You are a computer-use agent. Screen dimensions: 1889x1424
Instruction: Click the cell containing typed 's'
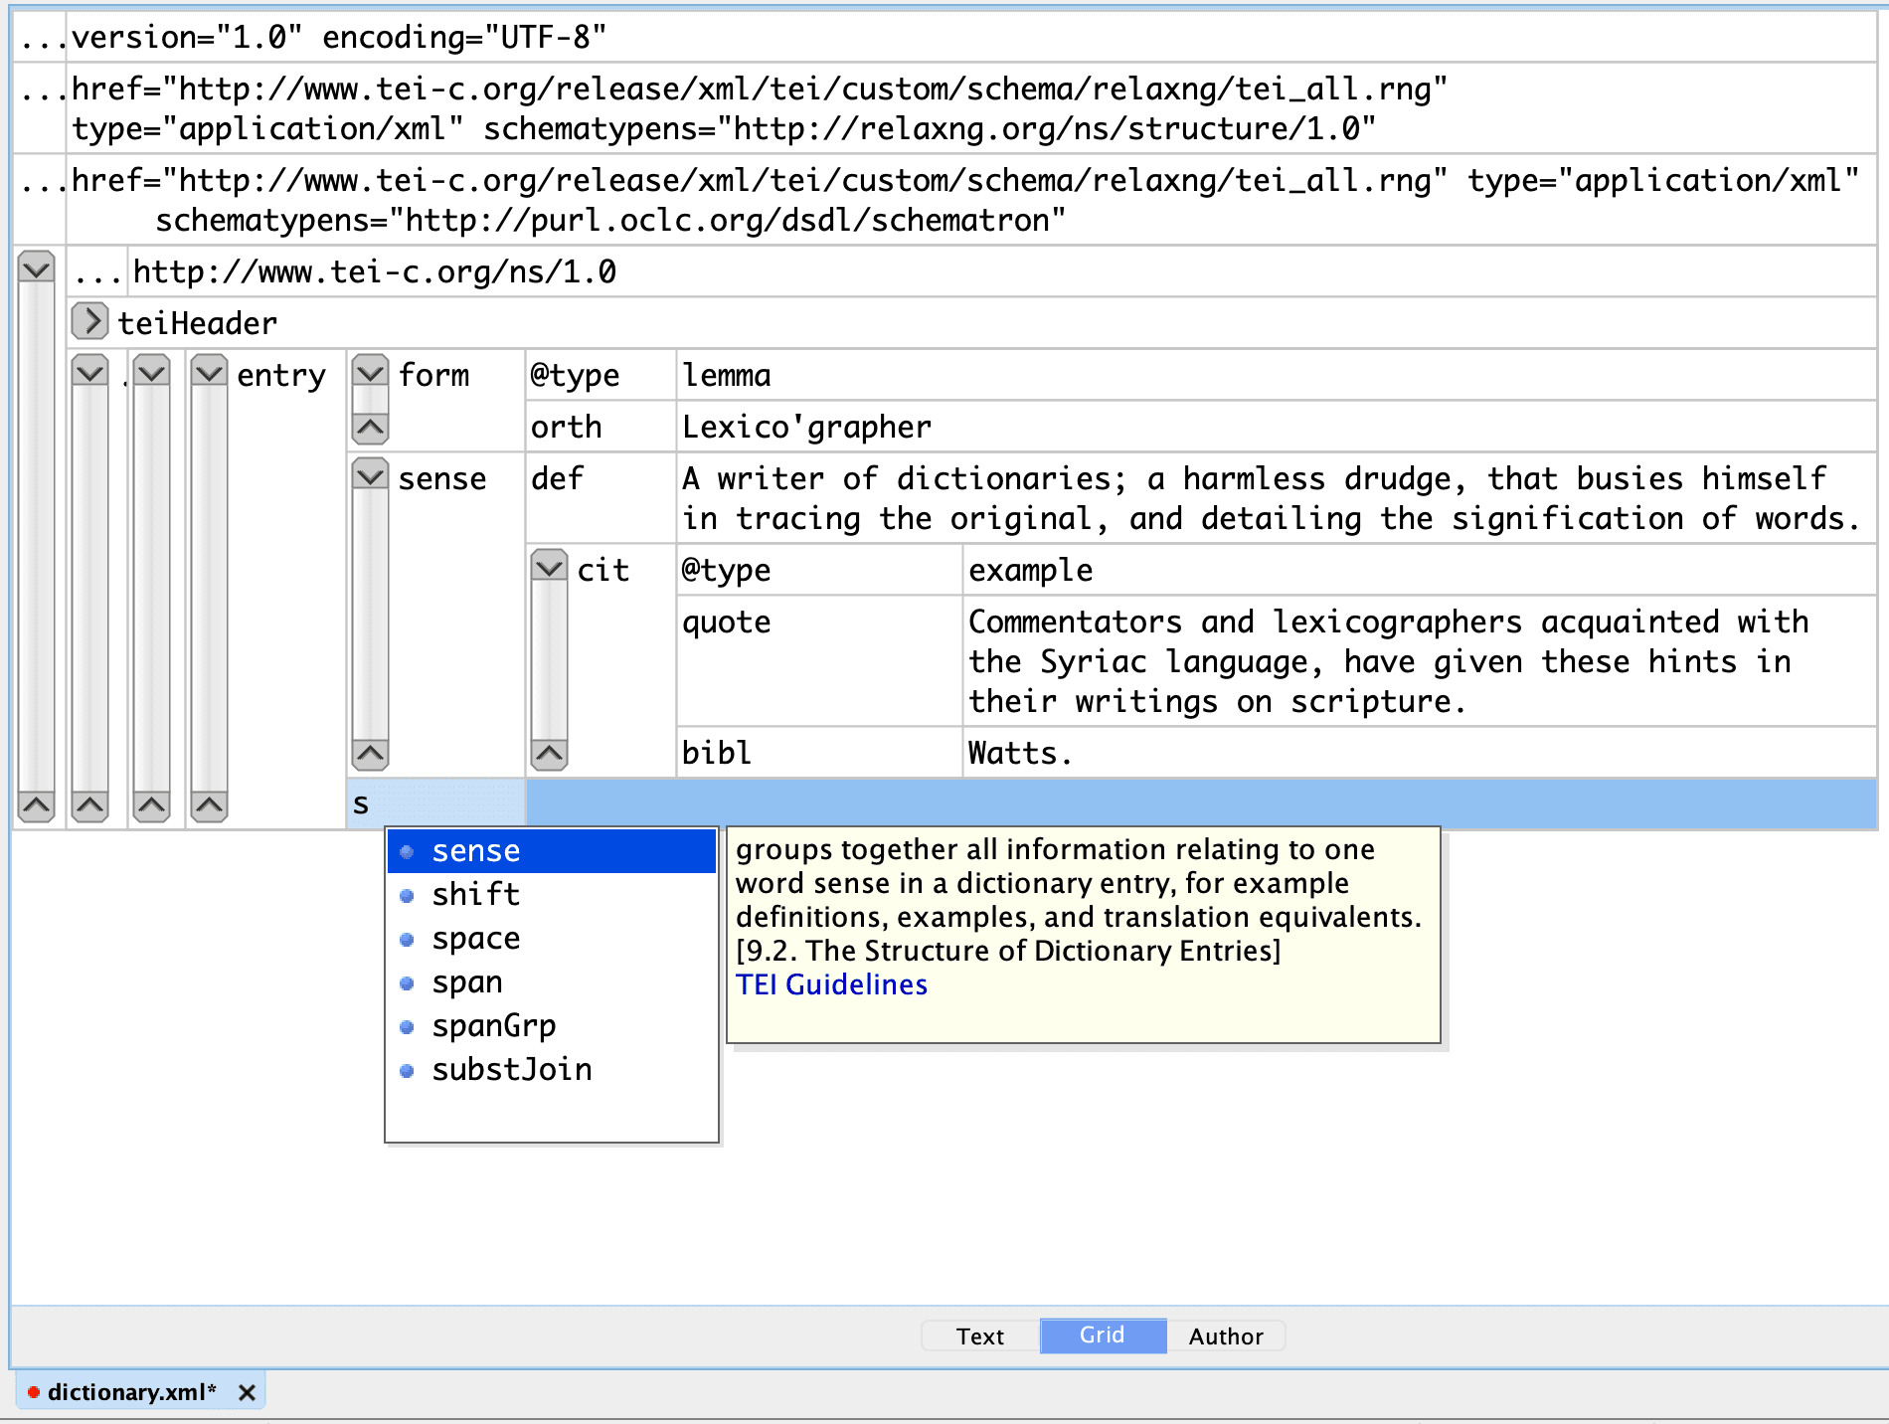(435, 803)
